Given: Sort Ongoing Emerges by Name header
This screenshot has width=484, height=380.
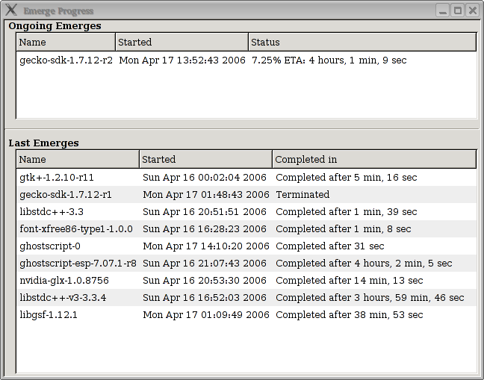Looking at the screenshot, I should pos(66,42).
